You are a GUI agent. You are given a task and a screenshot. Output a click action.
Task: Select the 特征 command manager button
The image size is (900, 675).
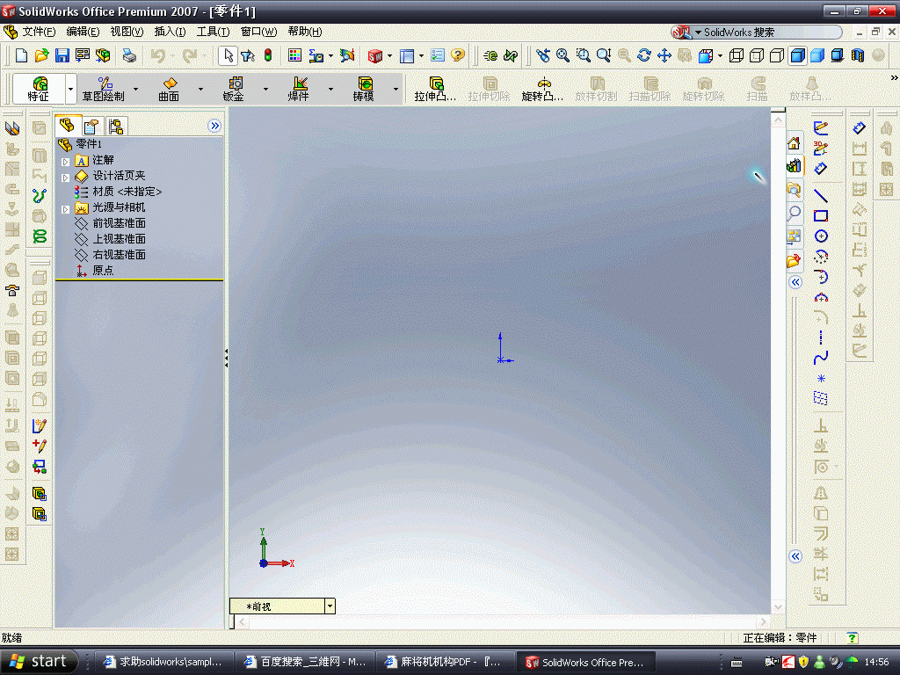click(x=39, y=89)
